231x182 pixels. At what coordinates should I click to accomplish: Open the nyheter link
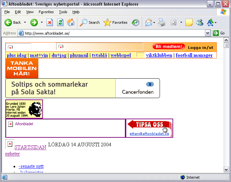(x=12, y=154)
